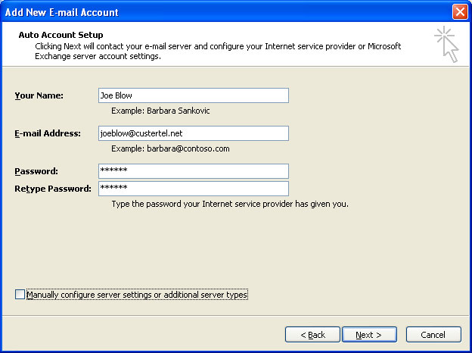Focus the Retype Password field
Viewport: 472px width, 353px height.
click(194, 189)
